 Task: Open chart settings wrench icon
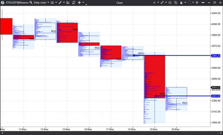pos(197,3)
